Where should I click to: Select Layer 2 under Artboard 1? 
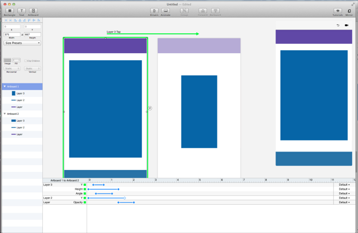[22, 100]
